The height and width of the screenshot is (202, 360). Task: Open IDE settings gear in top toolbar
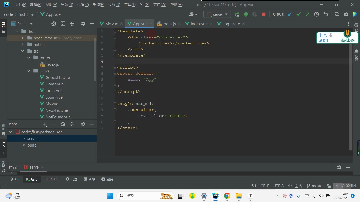(x=346, y=14)
